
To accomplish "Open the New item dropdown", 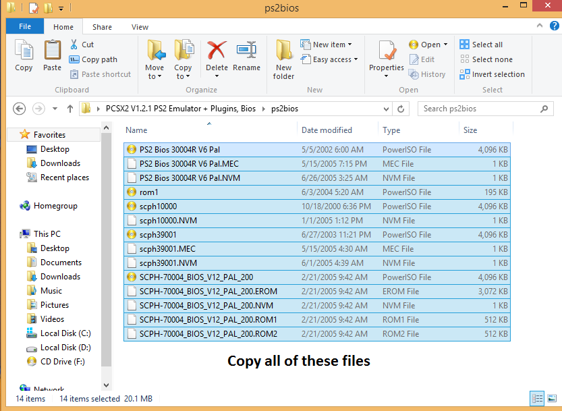I will coord(326,45).
